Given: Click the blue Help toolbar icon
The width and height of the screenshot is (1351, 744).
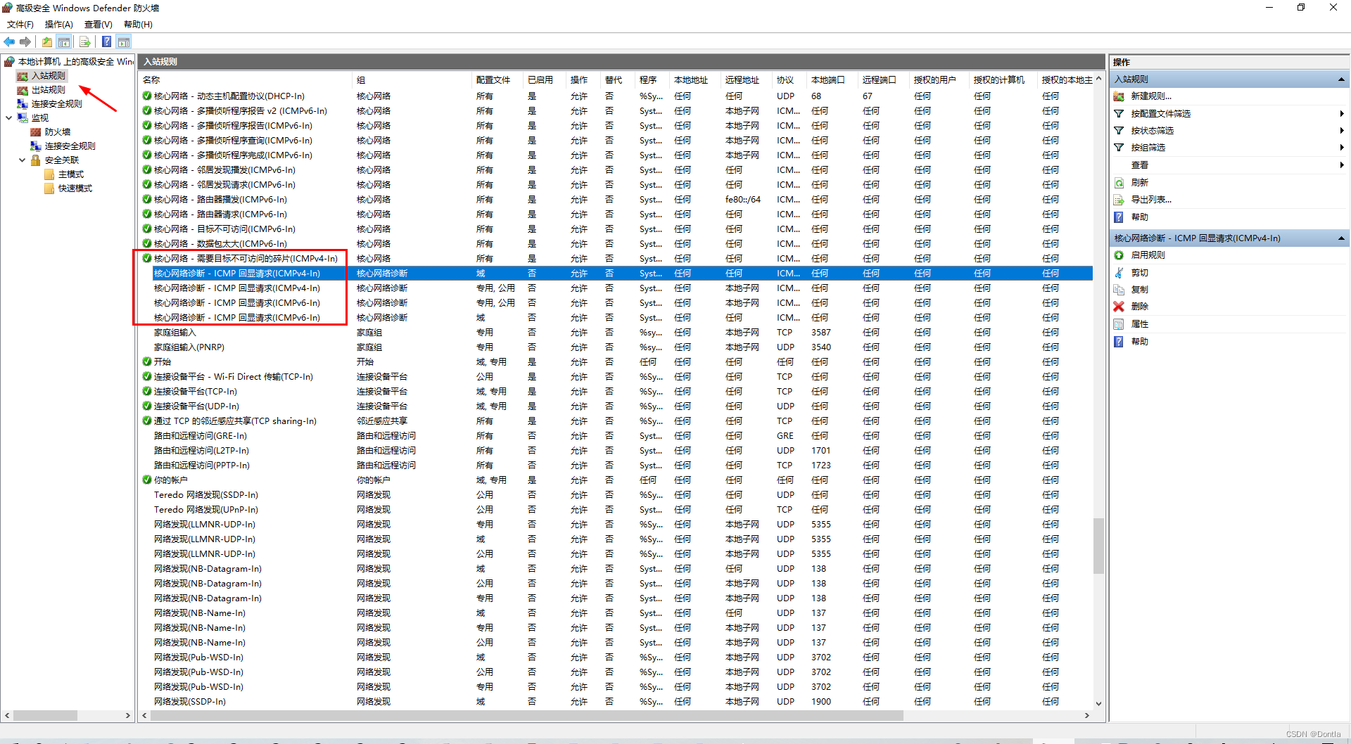Looking at the screenshot, I should (x=106, y=42).
